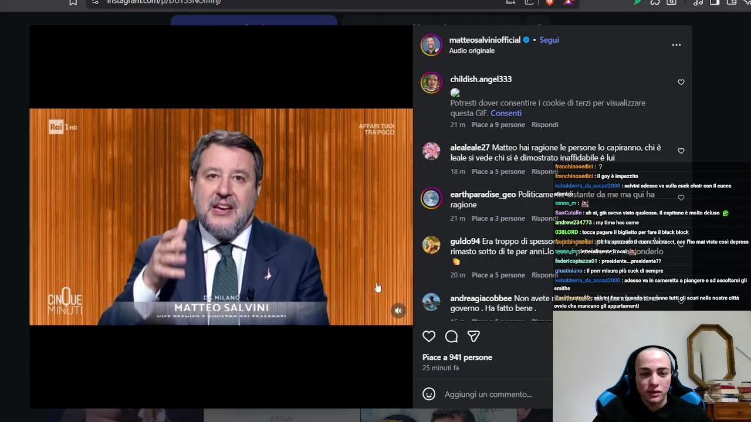Open guldo94 username link
The height and width of the screenshot is (422, 751).
[465, 241]
